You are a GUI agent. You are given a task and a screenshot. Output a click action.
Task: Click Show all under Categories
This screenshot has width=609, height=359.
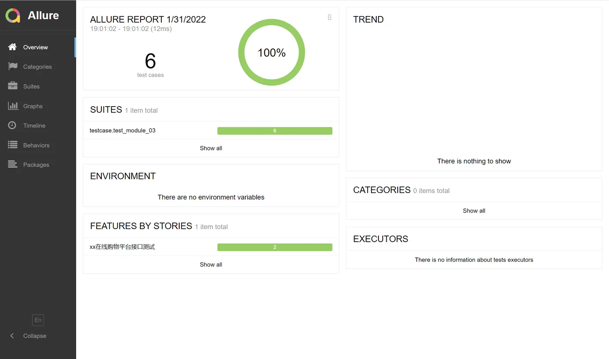[474, 210]
